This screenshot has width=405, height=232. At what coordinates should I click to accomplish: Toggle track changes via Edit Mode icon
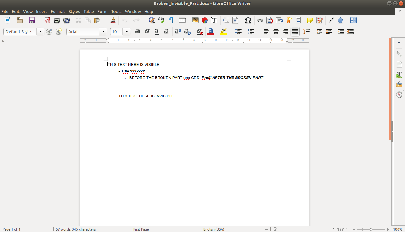tap(320, 20)
